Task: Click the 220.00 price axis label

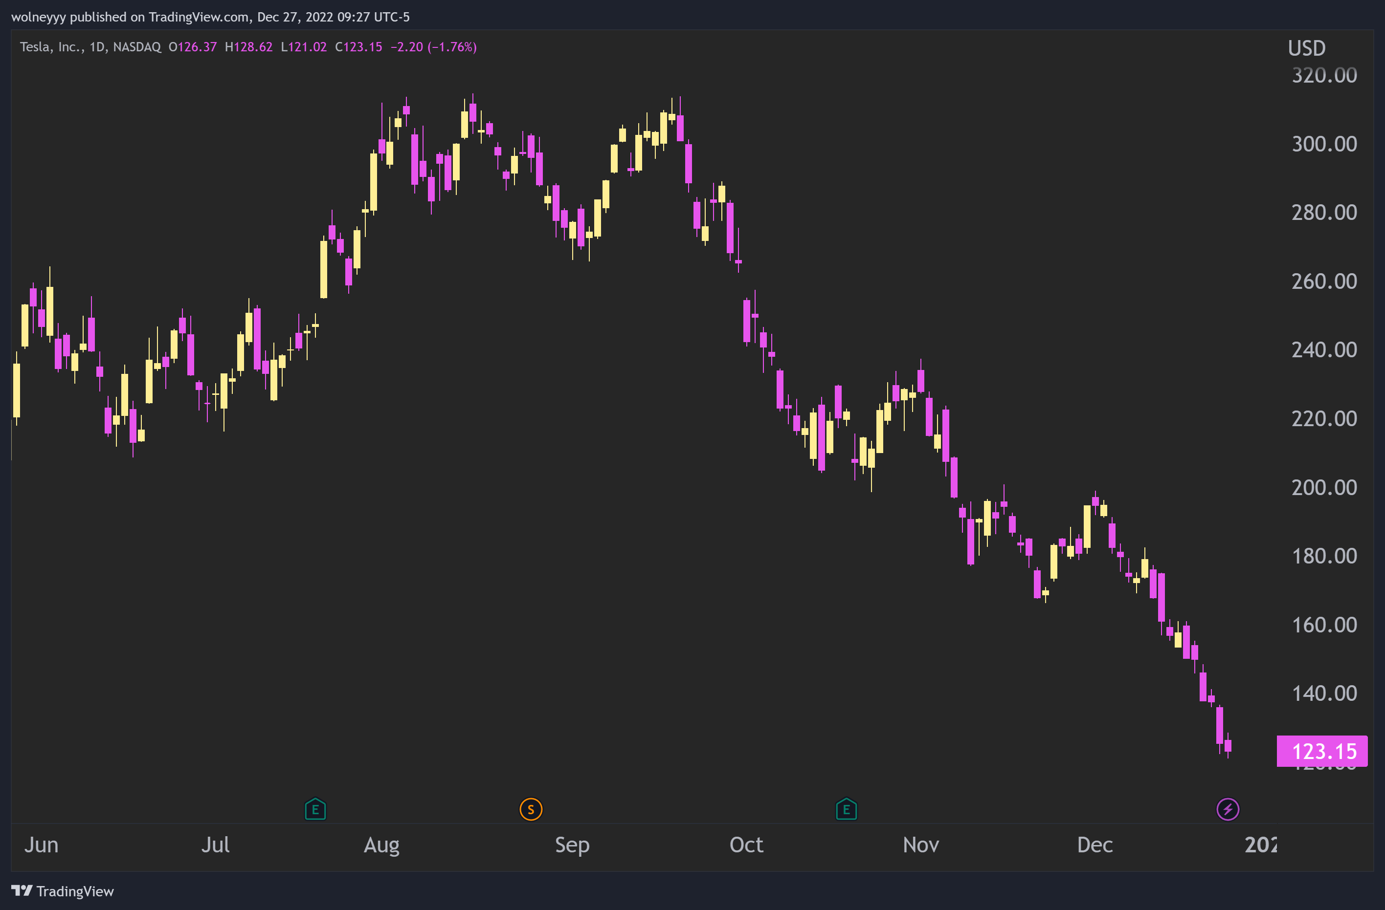Action: tap(1324, 419)
